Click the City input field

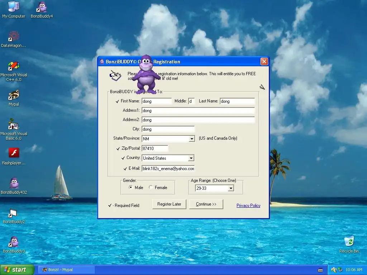pyautogui.click(x=168, y=129)
